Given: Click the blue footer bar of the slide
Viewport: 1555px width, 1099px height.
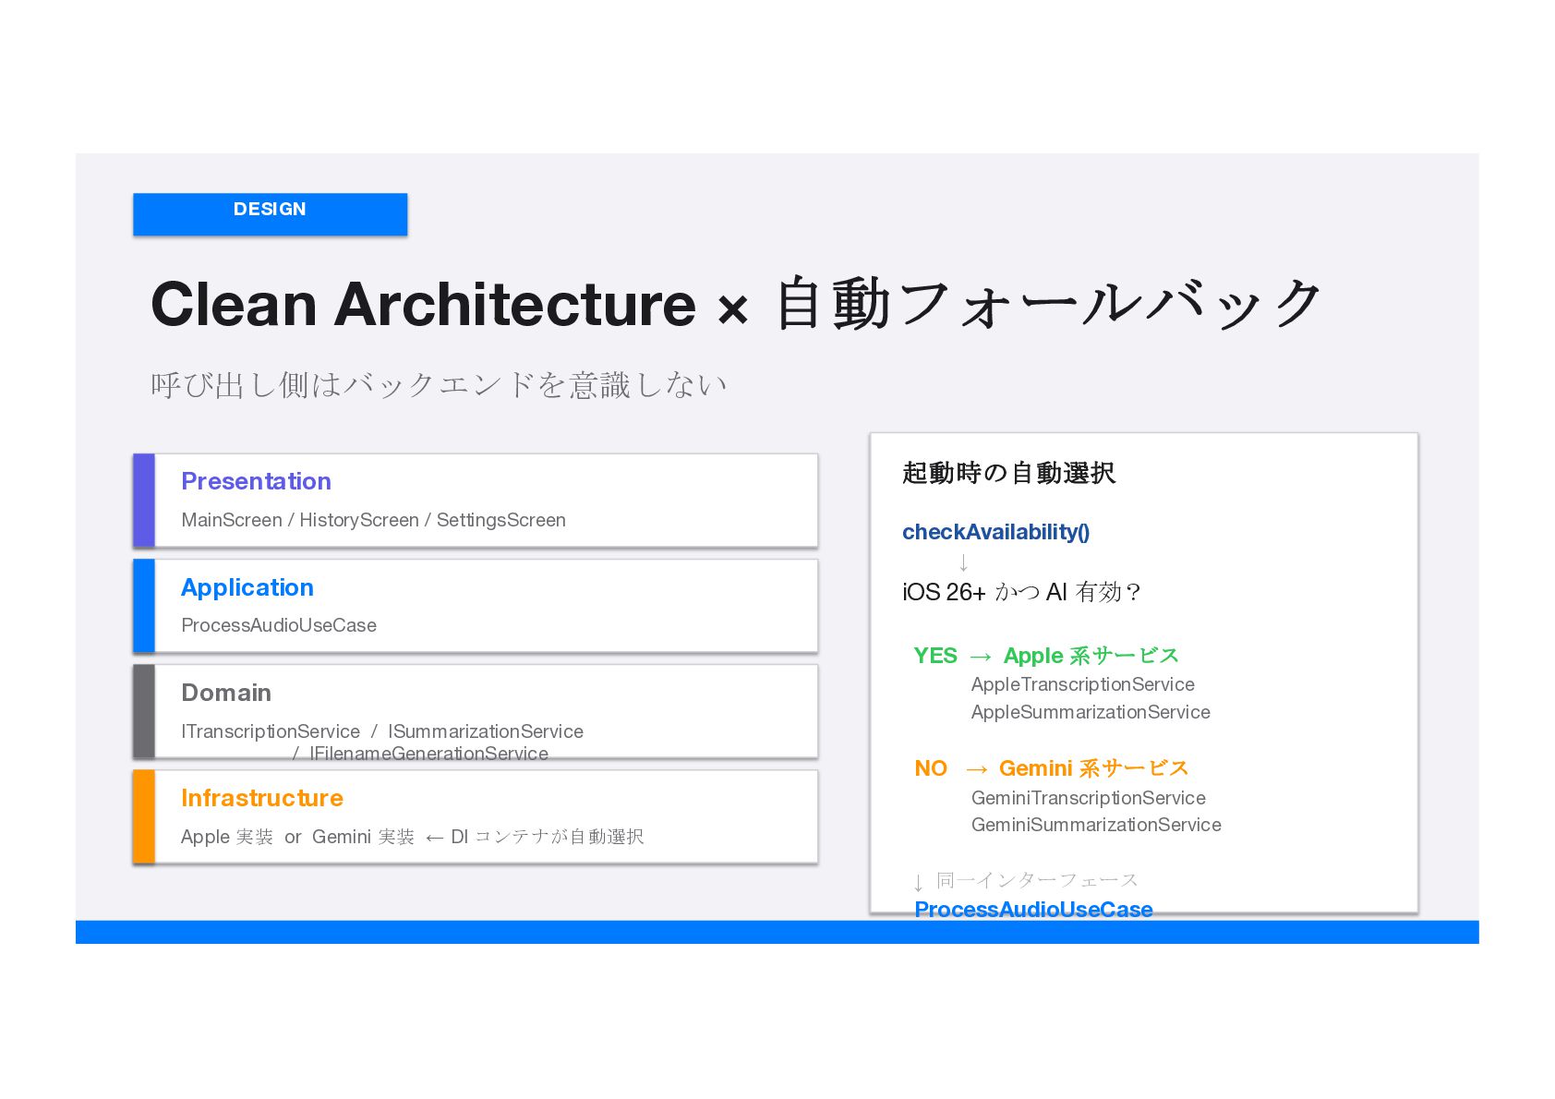Looking at the screenshot, I should coord(777,932).
